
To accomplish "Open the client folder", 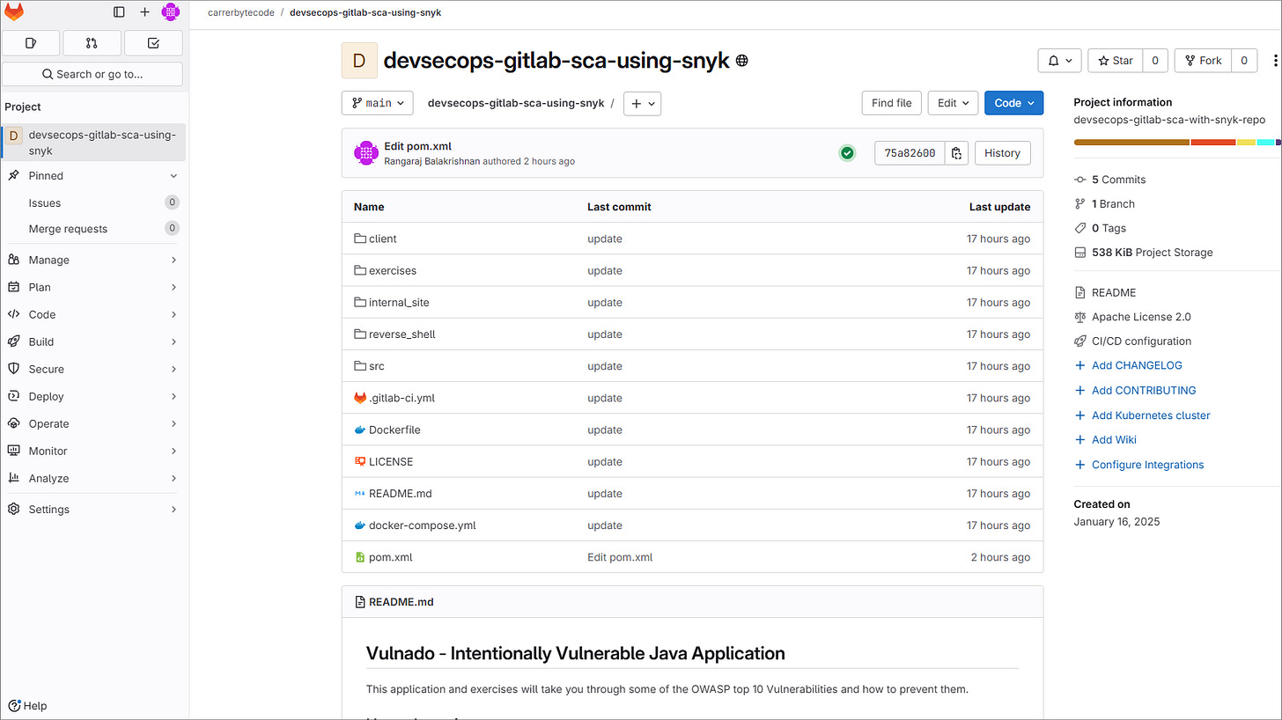I will click(383, 239).
